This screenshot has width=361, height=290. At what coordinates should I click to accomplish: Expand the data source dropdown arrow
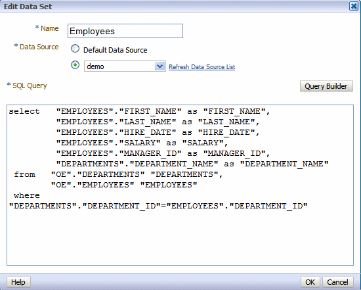click(159, 66)
